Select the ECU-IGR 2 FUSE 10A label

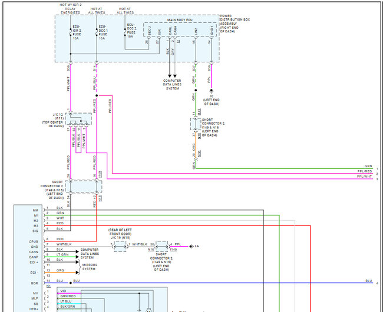(77, 32)
